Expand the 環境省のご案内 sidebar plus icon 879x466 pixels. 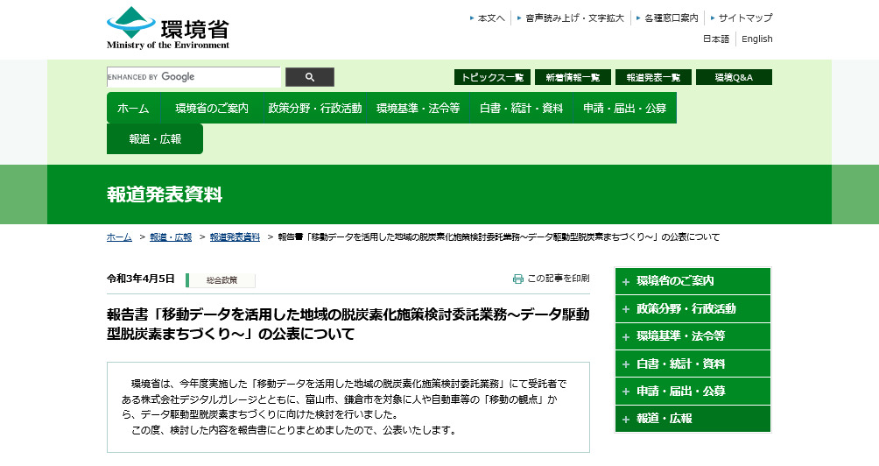[626, 281]
